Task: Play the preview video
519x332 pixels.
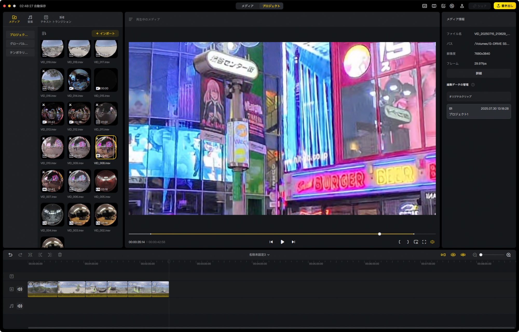Action: pyautogui.click(x=282, y=242)
